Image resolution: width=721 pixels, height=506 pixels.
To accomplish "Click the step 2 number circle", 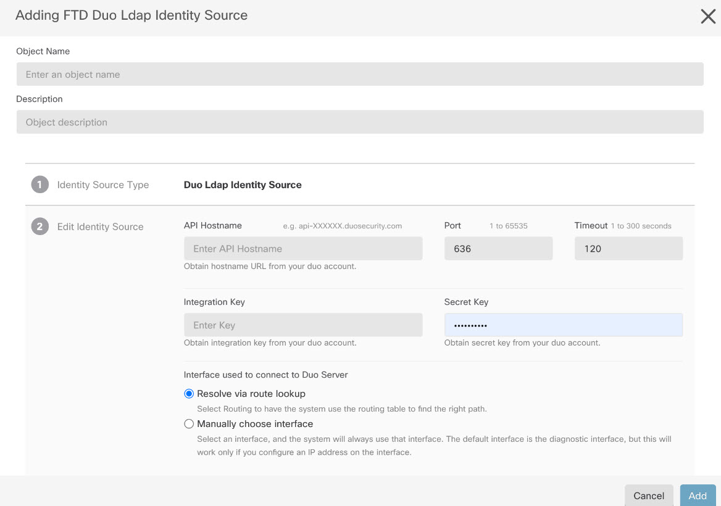I will coord(40,226).
